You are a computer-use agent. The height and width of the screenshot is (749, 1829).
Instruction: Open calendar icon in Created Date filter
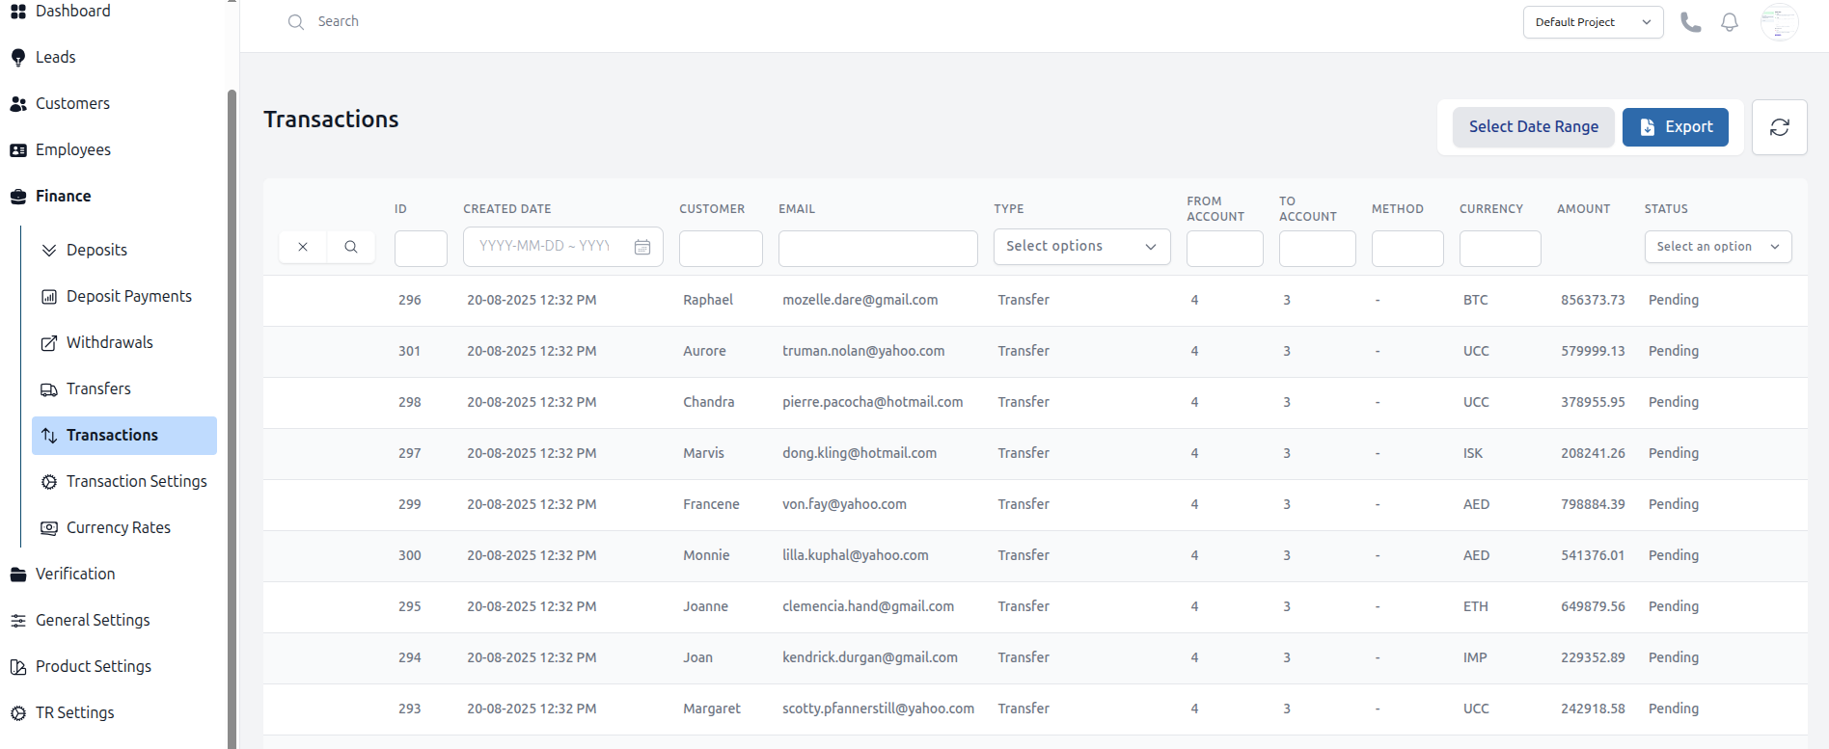tap(642, 247)
